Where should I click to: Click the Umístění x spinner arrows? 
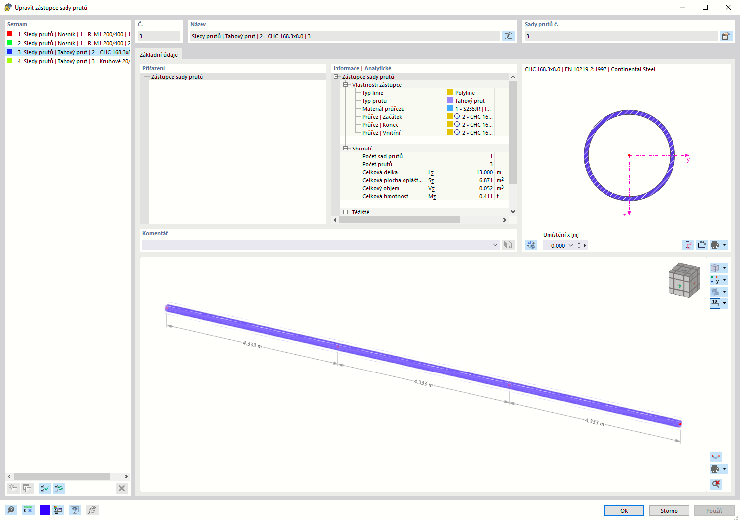pyautogui.click(x=579, y=245)
